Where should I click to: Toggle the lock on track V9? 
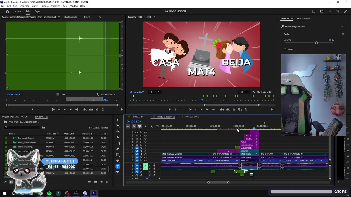pos(132,135)
